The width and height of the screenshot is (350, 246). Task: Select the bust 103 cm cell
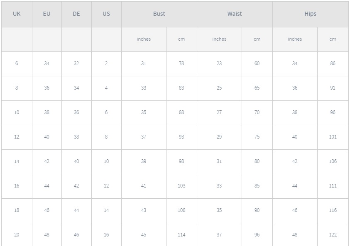[181, 186]
